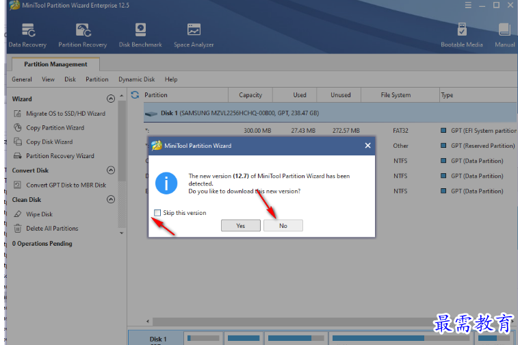Click the horizontal scrollbar left arrow
Image resolution: width=518 pixels, height=345 pixels.
[148, 321]
